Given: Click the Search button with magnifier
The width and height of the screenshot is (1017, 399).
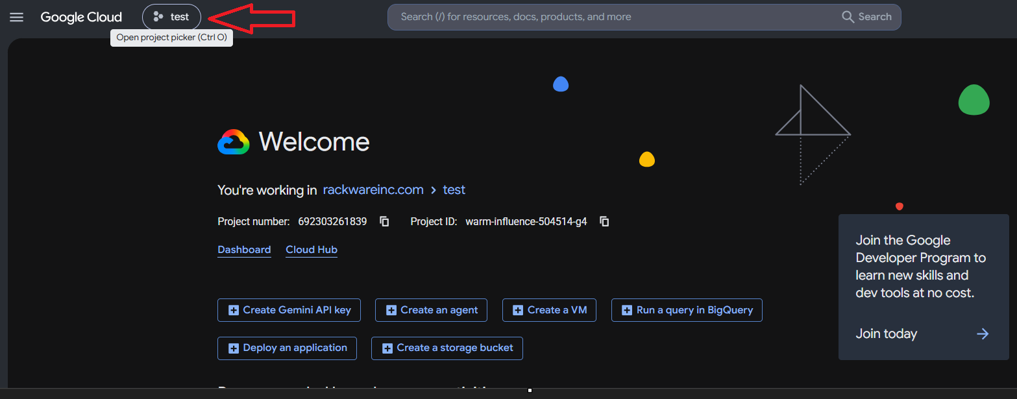Looking at the screenshot, I should point(866,17).
